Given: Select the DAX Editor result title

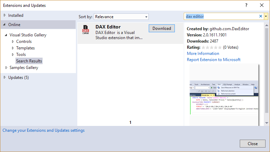Looking at the screenshot, I should pyautogui.click(x=108, y=27).
